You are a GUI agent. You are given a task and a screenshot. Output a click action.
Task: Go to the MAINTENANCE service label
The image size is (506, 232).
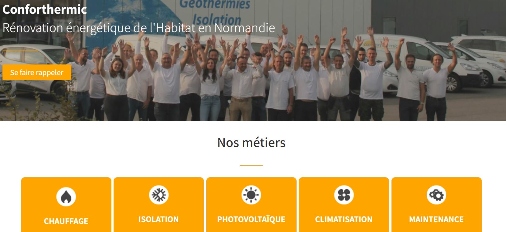(436, 219)
